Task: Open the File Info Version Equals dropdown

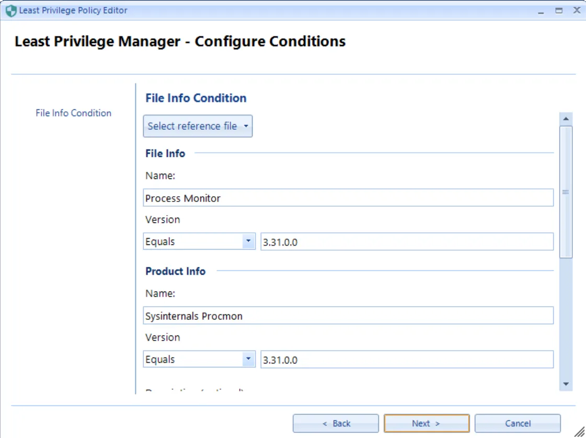Action: pos(248,241)
